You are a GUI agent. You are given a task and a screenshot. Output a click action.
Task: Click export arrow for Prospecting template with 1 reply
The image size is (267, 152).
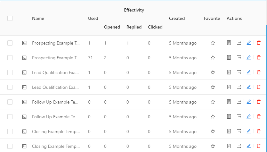[x=239, y=43]
